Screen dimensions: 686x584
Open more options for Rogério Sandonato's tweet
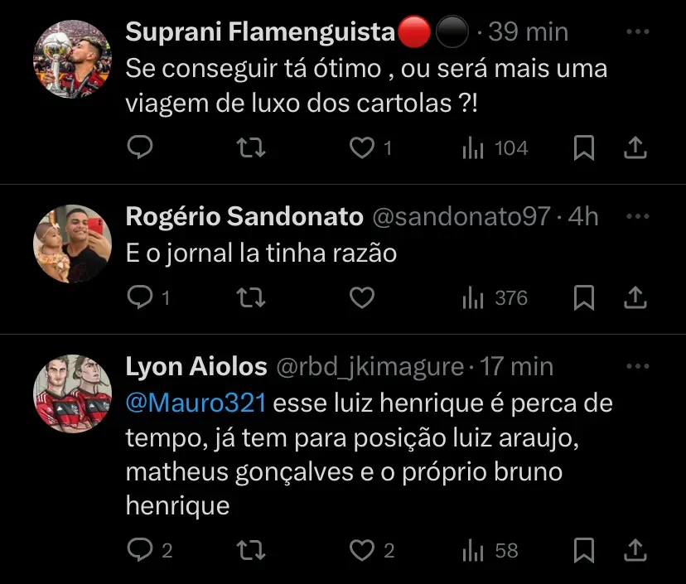click(x=636, y=216)
